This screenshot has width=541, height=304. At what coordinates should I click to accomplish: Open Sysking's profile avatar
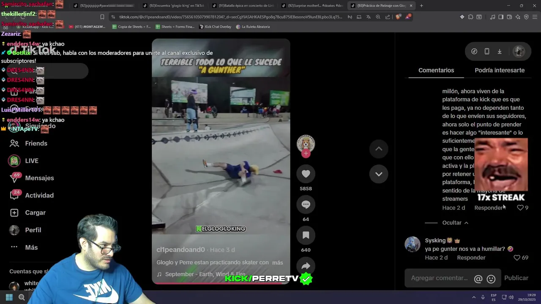pos(413,244)
